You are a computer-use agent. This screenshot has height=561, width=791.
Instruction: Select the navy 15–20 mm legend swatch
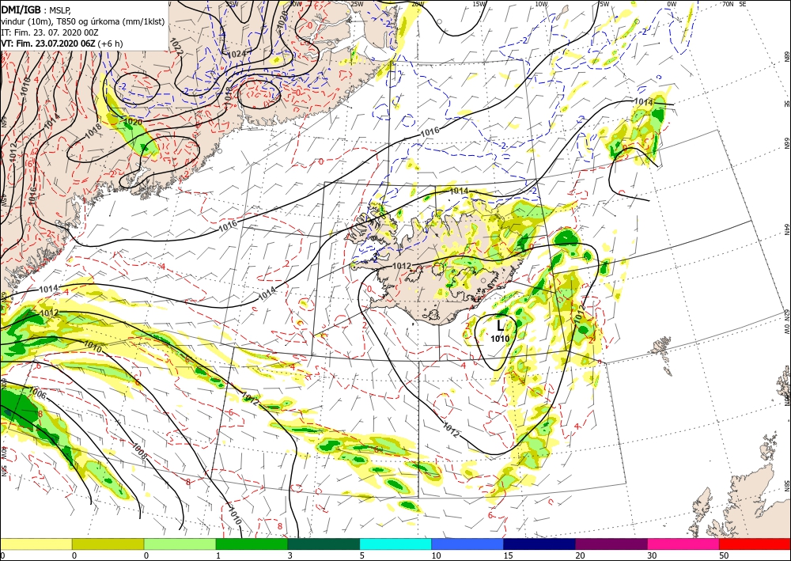tap(539, 544)
